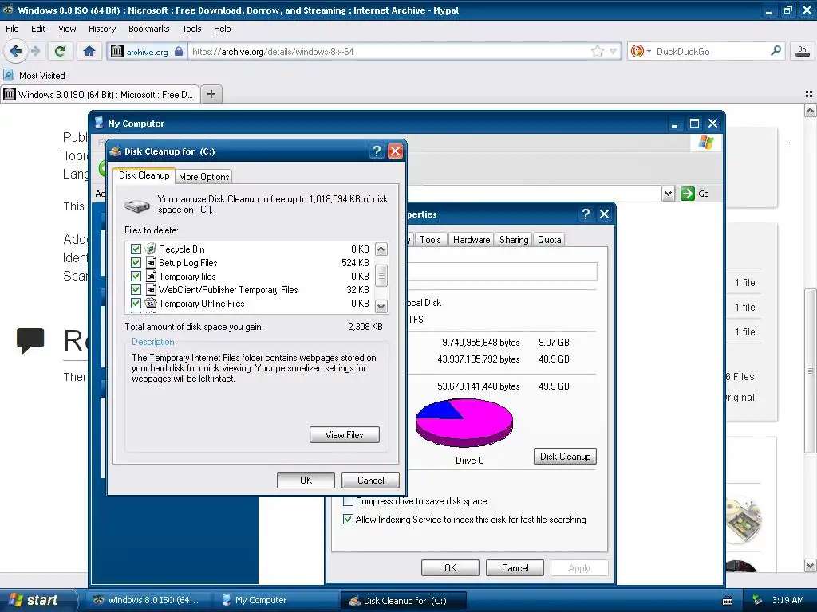Click files list scroll down arrow
This screenshot has height=612, width=817.
click(381, 307)
